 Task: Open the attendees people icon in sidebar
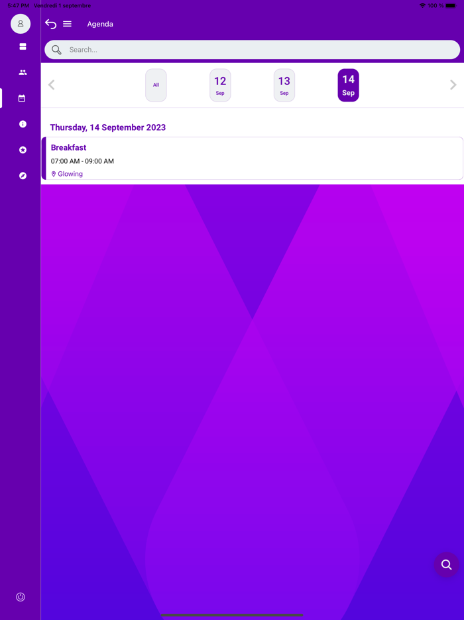[x=23, y=72]
